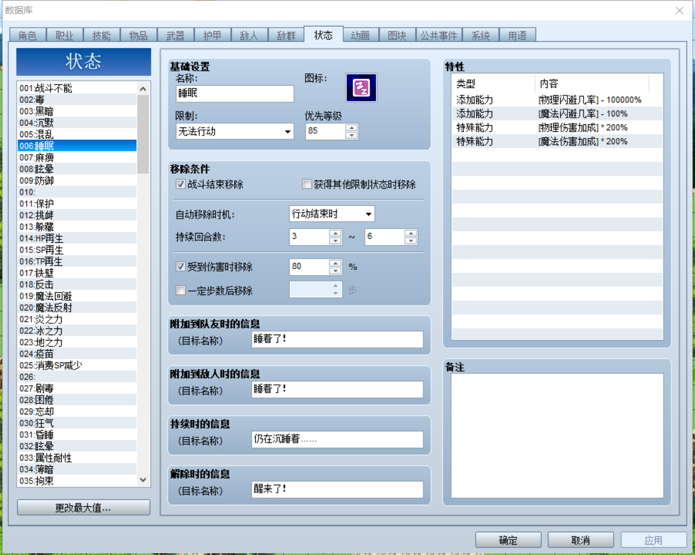Open the 限制 dropdown showing 无法行动
Screen dimensions: 695x555
click(235, 131)
